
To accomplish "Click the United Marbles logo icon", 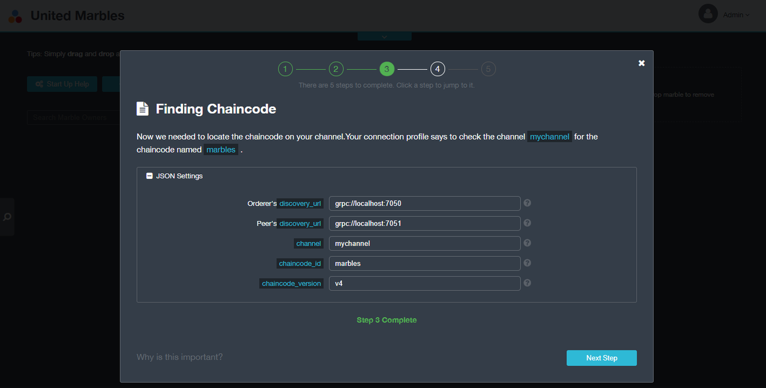I will pyautogui.click(x=16, y=16).
